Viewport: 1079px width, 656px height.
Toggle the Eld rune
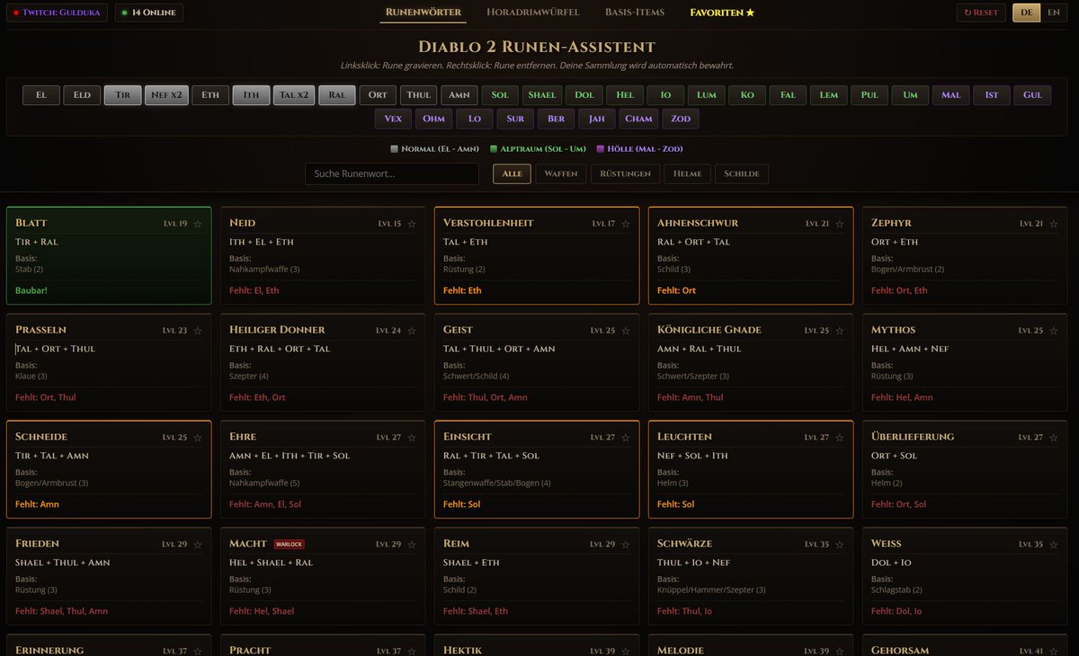point(82,94)
